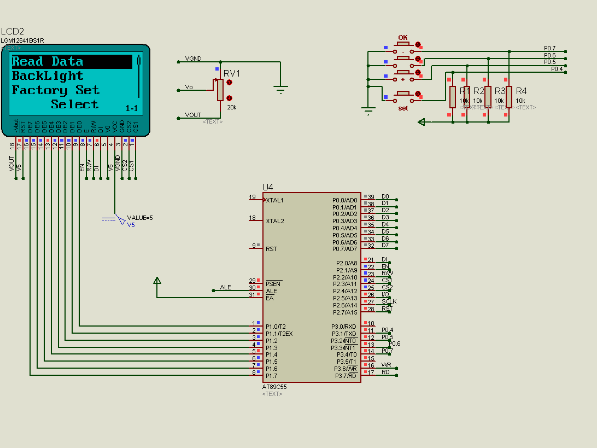Select the R2 resistor label
This screenshot has height=448, width=597.
pyautogui.click(x=478, y=91)
